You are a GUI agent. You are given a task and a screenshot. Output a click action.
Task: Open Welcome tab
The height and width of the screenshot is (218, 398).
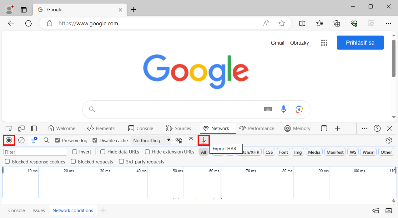pos(61,128)
